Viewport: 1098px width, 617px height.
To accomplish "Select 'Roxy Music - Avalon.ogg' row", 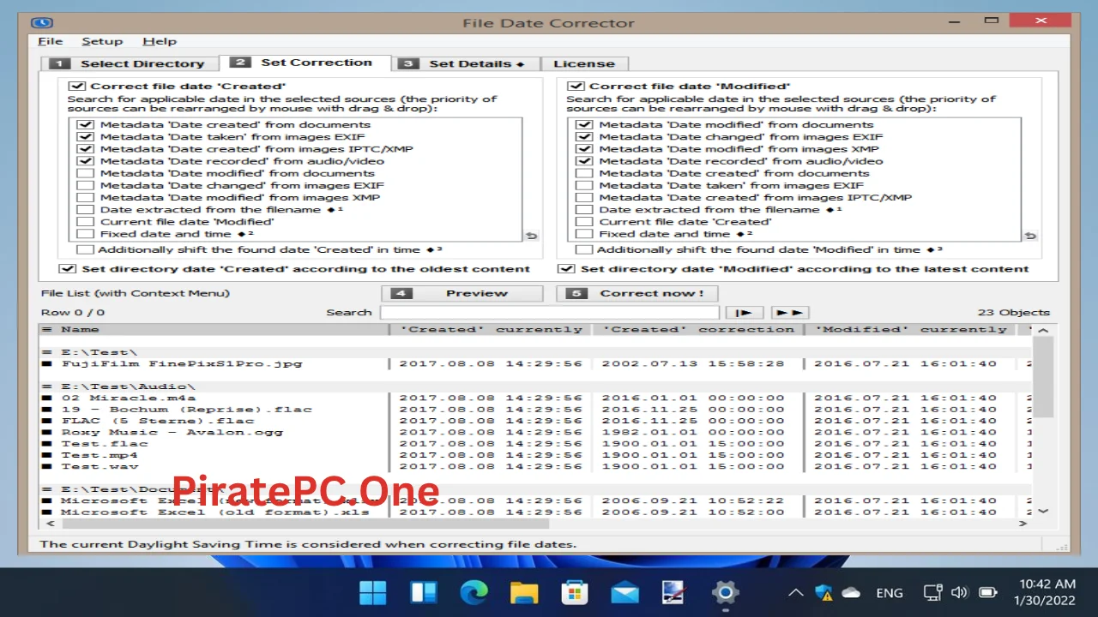I will (x=535, y=432).
